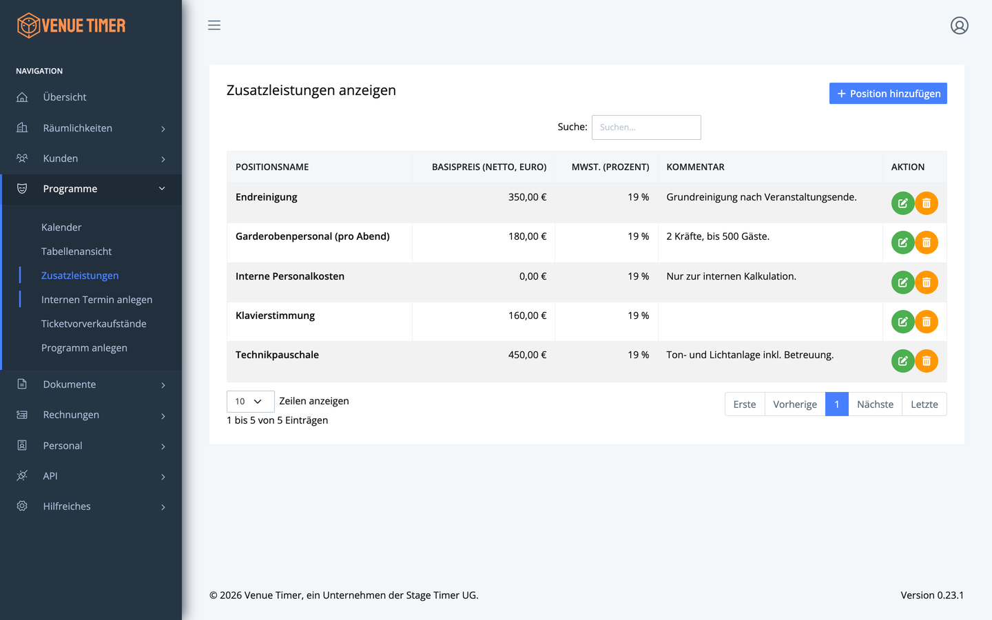Click the '2 Kräfte, bis 500 Gäste.' comment
992x620 pixels.
tap(718, 236)
